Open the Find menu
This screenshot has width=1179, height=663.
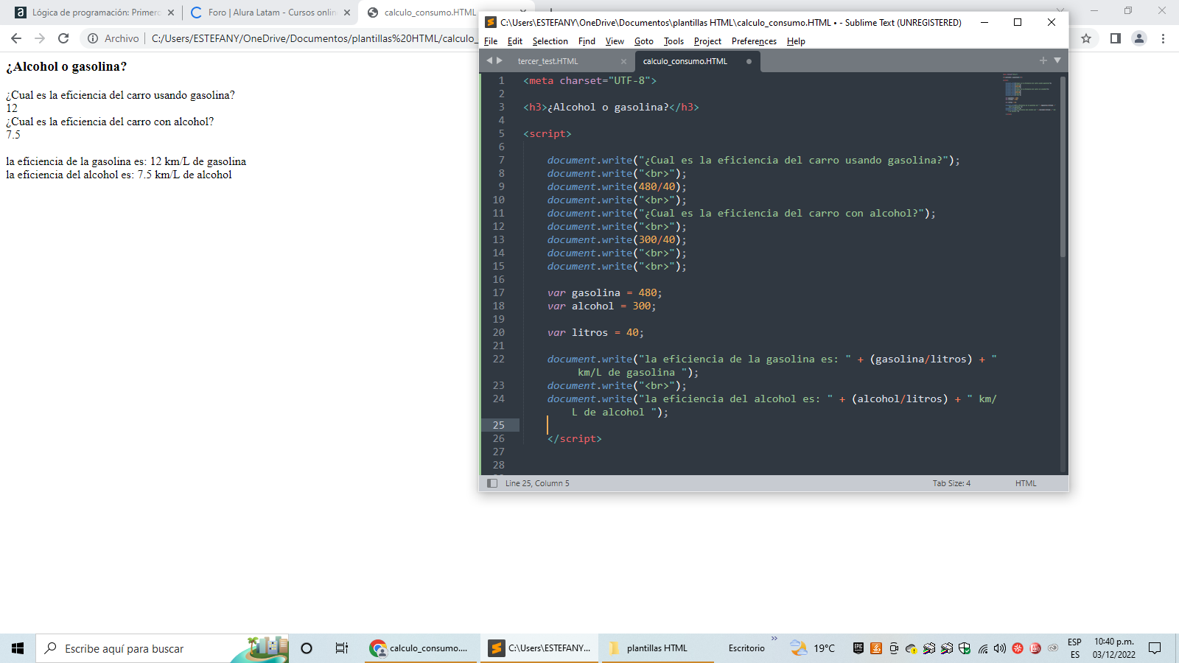click(587, 41)
